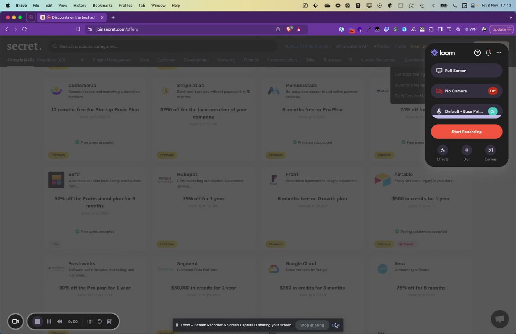Go back to previous page
This screenshot has height=334, width=516.
[x=7, y=29]
